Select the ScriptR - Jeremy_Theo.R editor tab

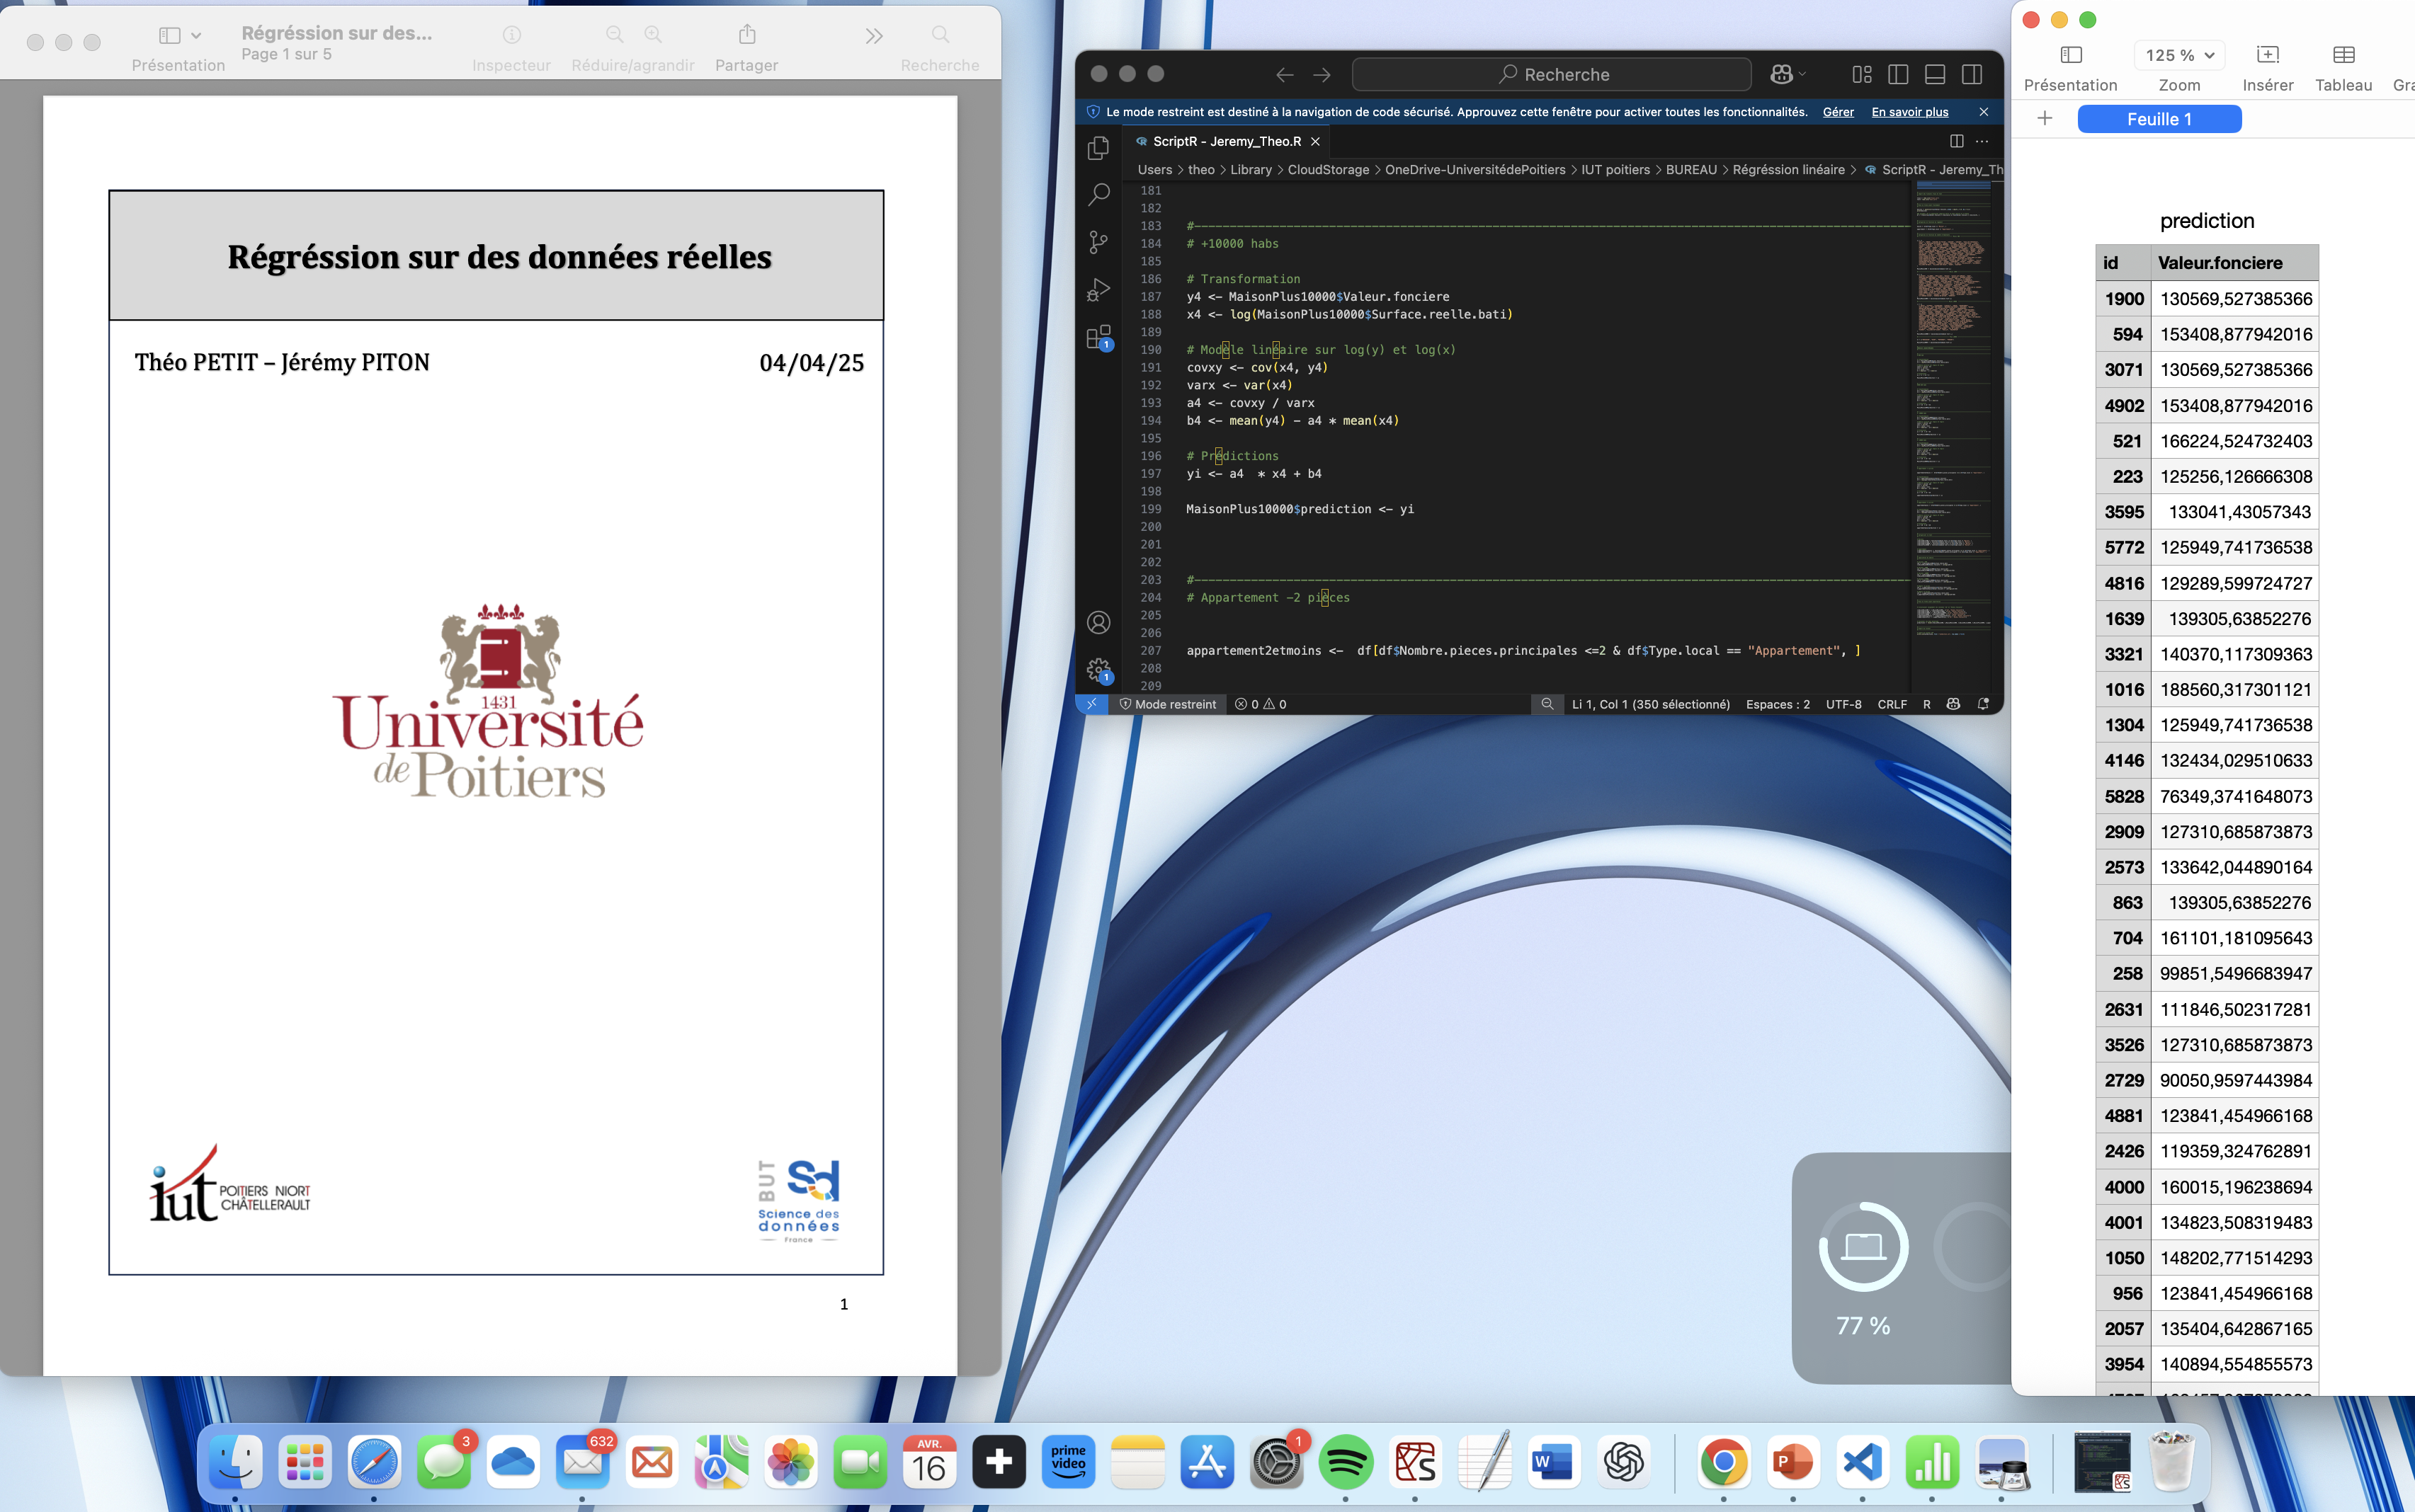(1227, 141)
